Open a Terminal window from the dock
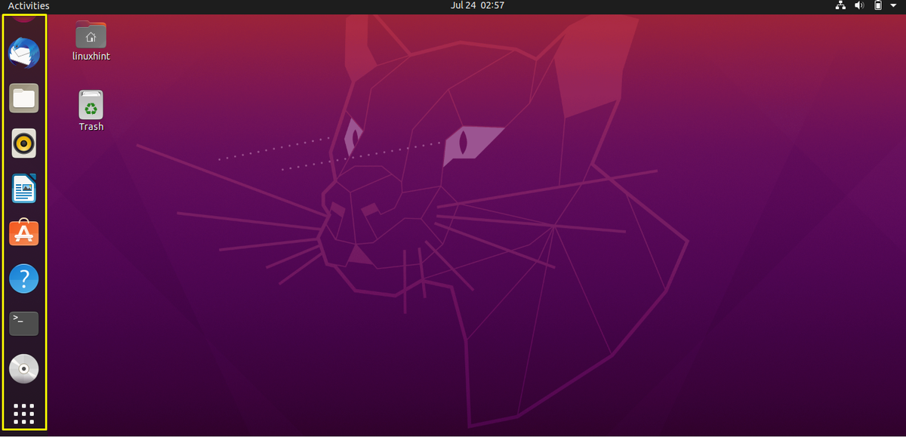 [x=23, y=324]
